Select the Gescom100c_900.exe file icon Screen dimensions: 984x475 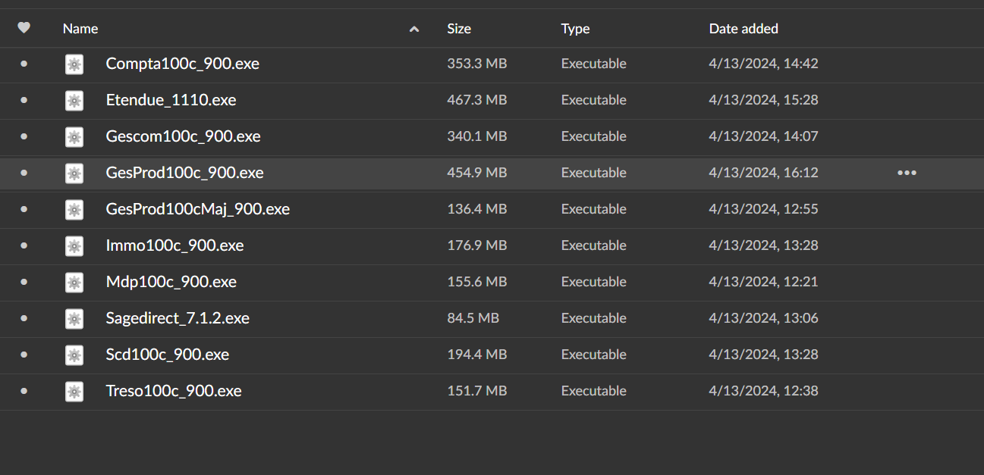click(x=74, y=137)
